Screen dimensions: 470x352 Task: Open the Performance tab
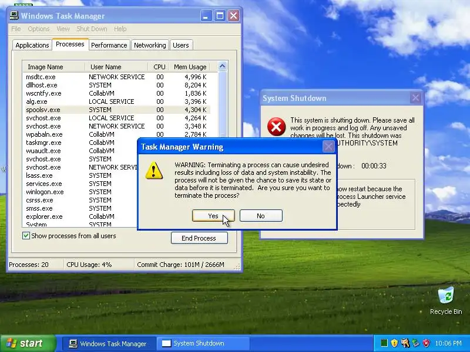coord(109,45)
